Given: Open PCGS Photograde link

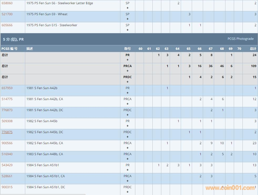Looking at the screenshot, I should (240, 39).
